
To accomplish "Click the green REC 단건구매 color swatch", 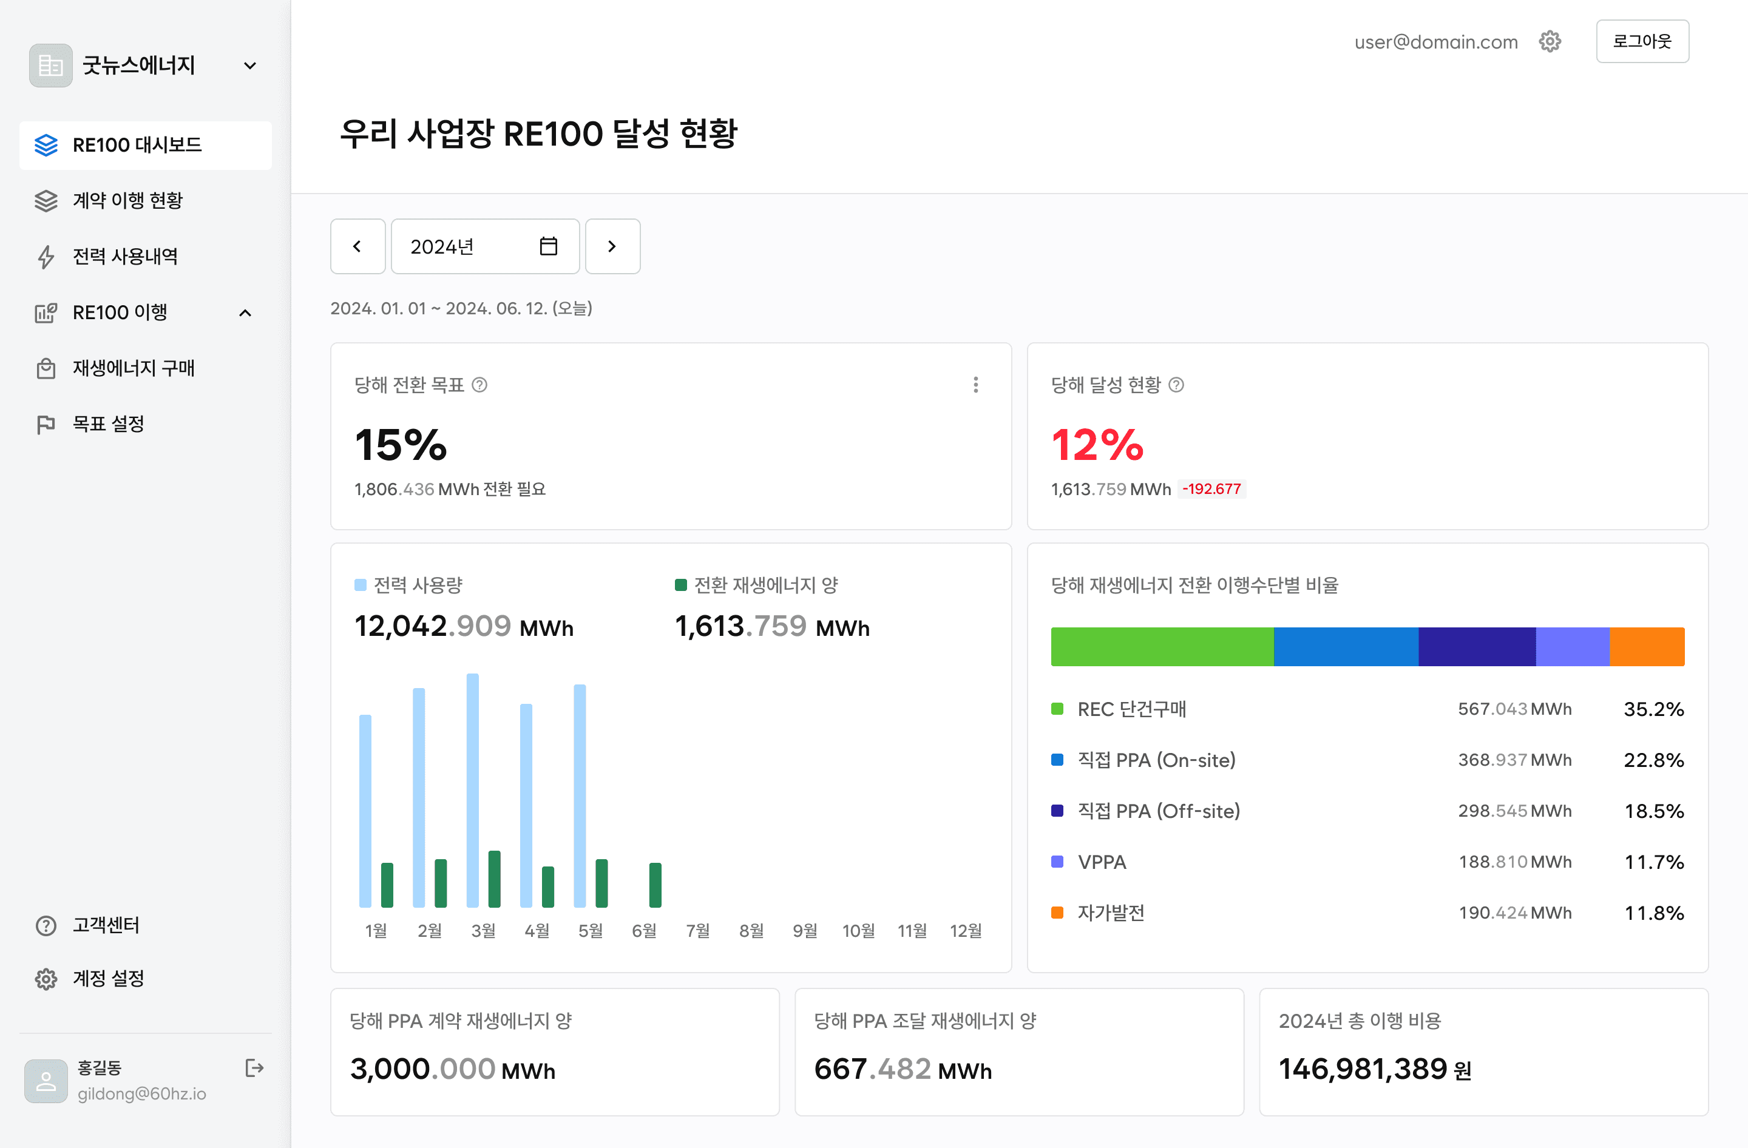I will (1057, 708).
